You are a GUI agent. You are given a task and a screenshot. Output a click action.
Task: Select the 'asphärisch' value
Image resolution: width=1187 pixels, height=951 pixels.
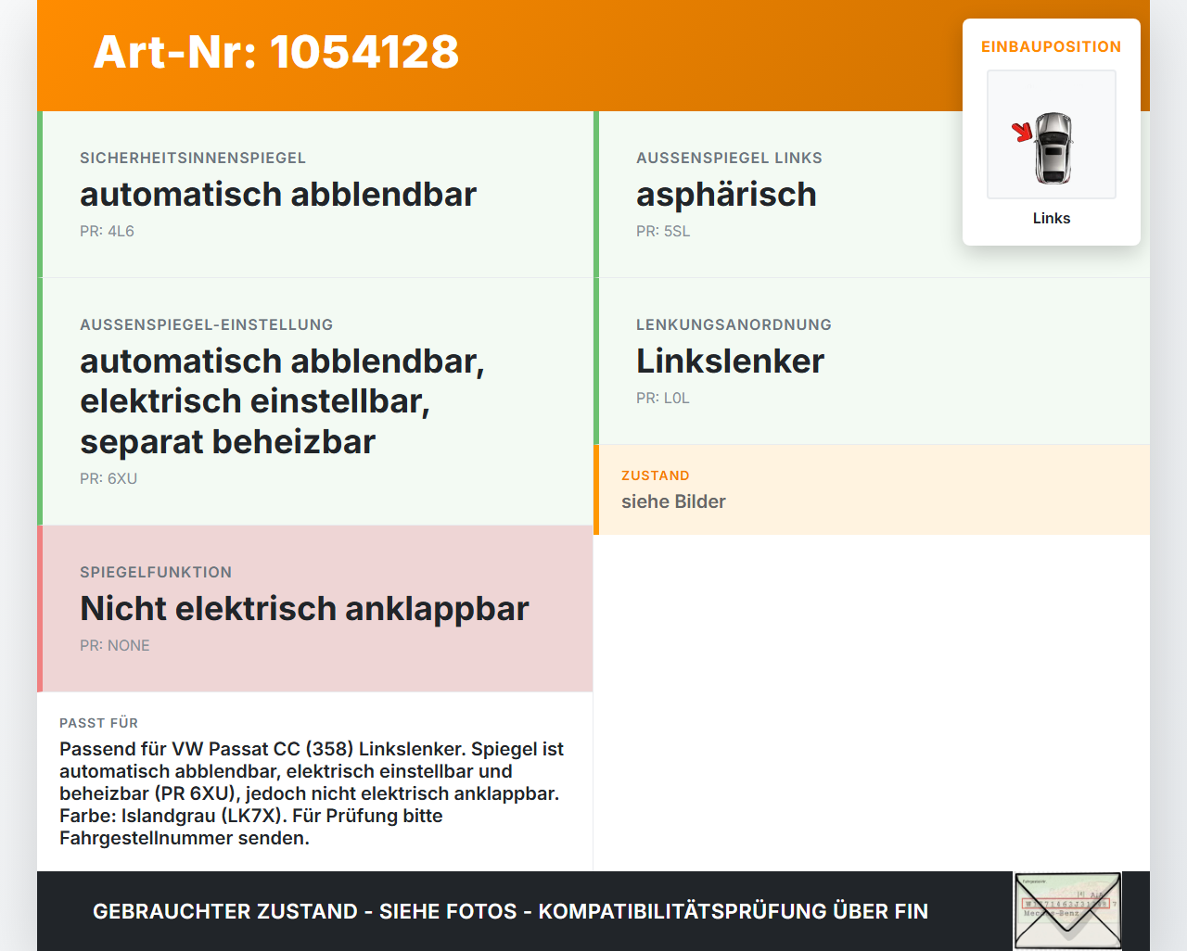coord(726,194)
